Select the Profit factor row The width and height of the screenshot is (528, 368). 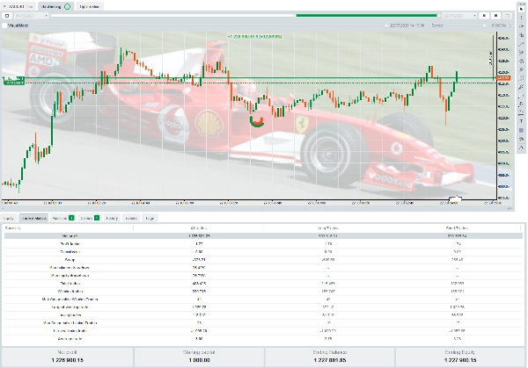click(263, 243)
